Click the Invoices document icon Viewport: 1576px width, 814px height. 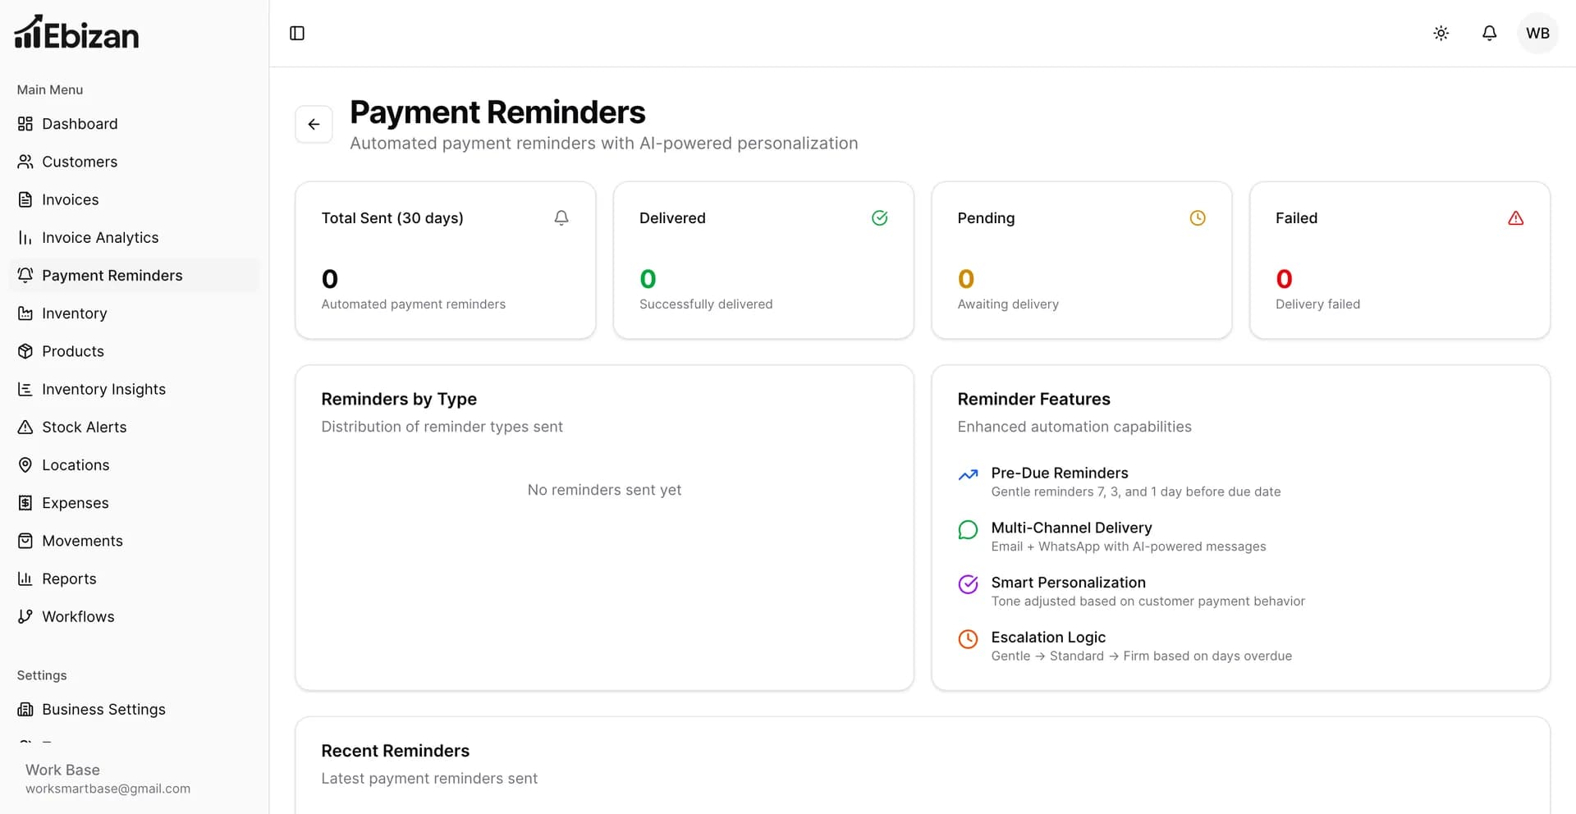click(25, 199)
